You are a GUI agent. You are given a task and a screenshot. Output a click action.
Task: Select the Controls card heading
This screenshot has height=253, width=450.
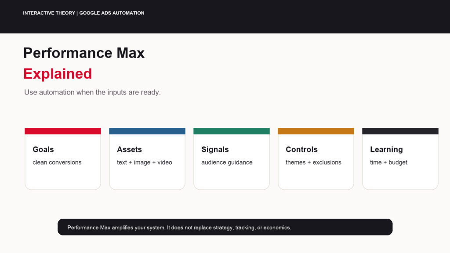[301, 149]
